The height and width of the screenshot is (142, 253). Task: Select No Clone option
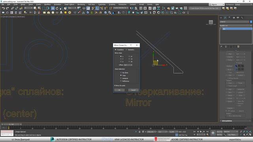point(124,73)
